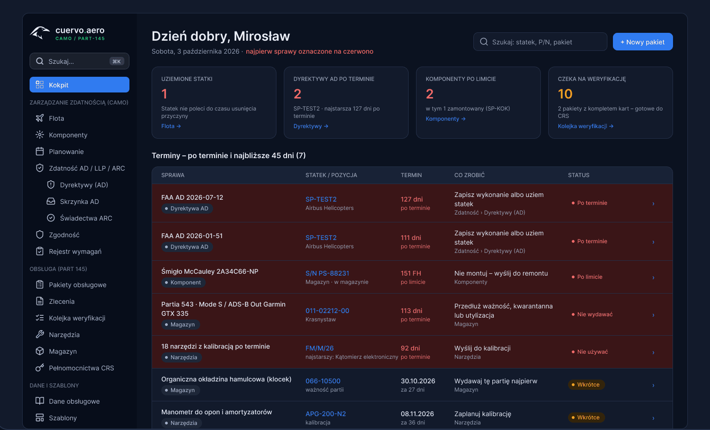Expand the Śmigło McCauley row chevron
The width and height of the screenshot is (710, 430).
click(653, 277)
